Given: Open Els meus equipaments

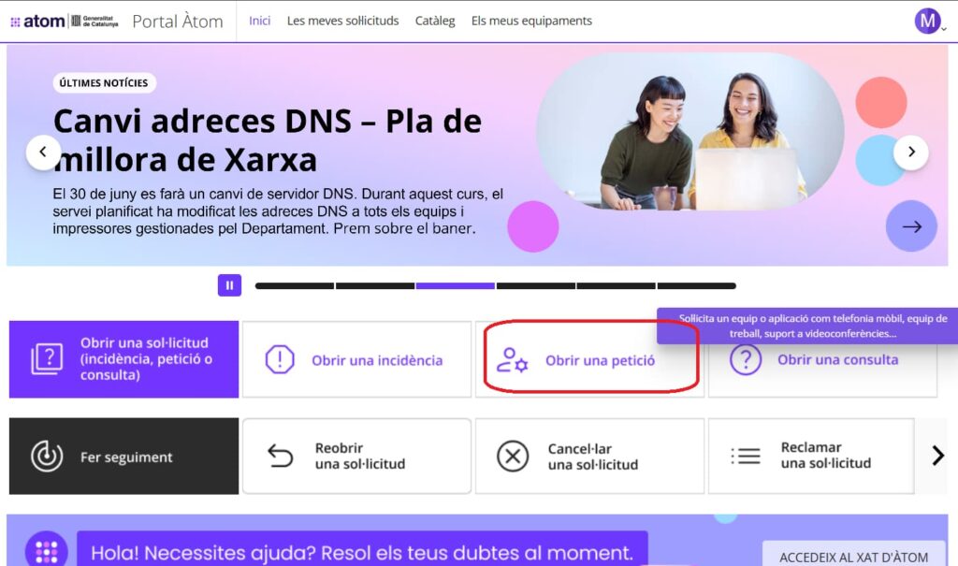Looking at the screenshot, I should [531, 21].
